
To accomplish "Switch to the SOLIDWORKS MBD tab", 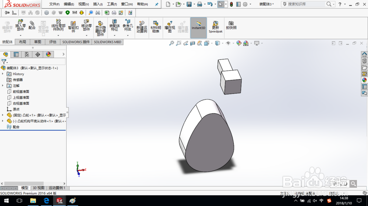I will point(107,42).
